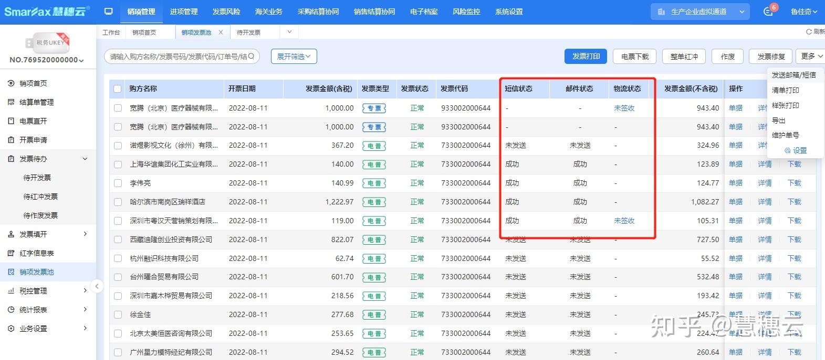Collapse the sidebar with the arrow handle
The height and width of the screenshot is (360, 825).
pos(97,286)
